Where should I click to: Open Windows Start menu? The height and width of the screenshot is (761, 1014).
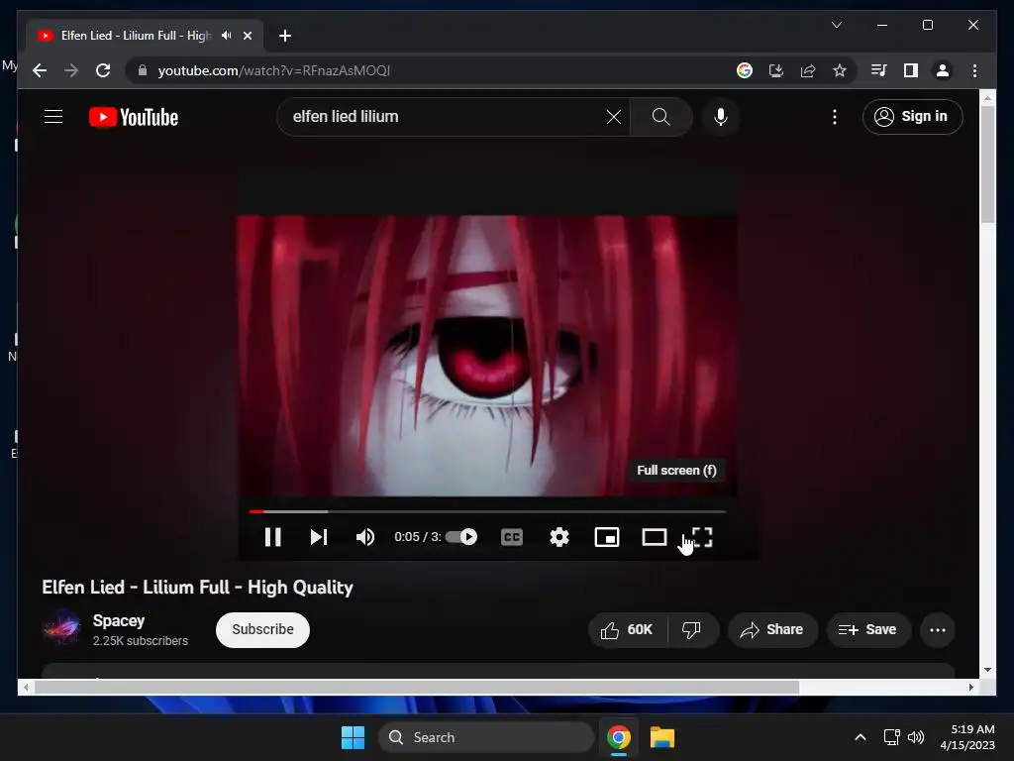(x=354, y=737)
